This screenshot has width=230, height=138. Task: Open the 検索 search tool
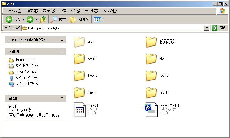58,19
